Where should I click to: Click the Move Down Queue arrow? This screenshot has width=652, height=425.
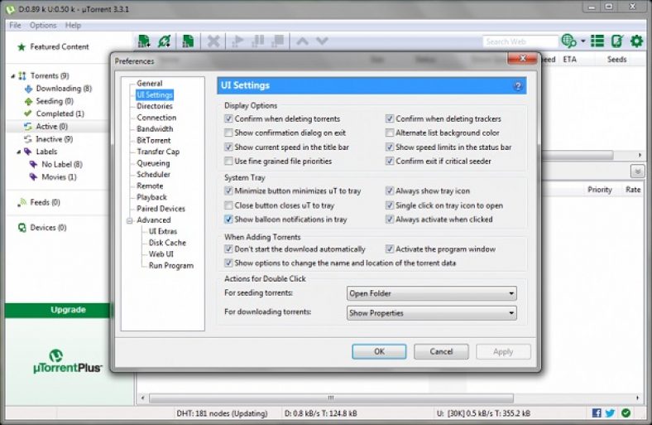(x=322, y=41)
